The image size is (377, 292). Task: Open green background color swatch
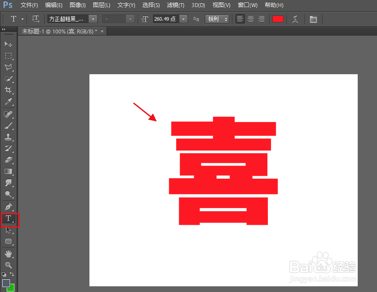point(12,288)
